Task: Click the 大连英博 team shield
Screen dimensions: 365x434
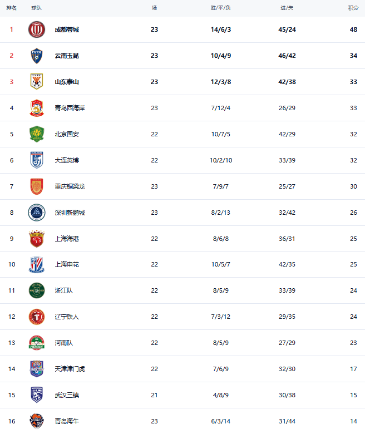Action: [37, 160]
